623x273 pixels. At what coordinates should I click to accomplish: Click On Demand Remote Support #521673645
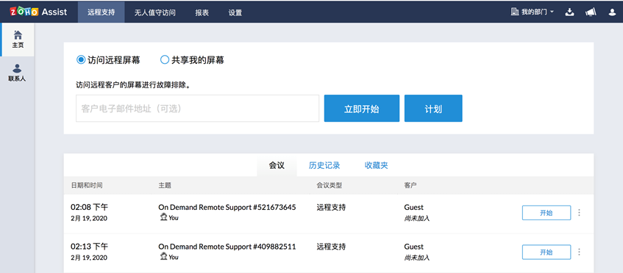pos(227,207)
